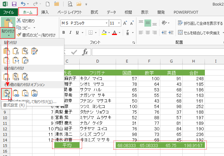Open the POWERPIVOT ribbon tab
The image size is (224, 156).
(186, 12)
